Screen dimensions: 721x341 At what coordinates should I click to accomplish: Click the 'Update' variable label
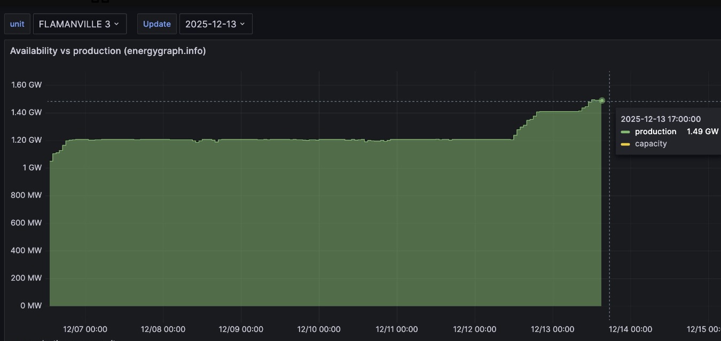coord(156,24)
